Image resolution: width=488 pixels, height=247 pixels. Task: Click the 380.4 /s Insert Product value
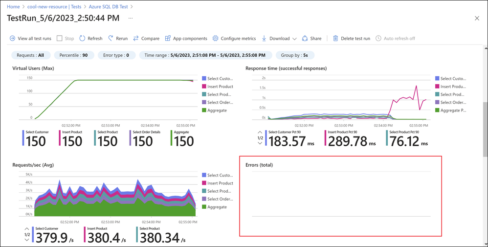pos(107,238)
